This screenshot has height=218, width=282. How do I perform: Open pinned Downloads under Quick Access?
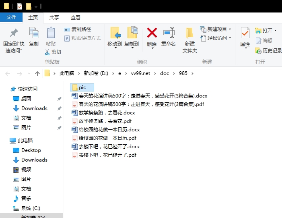pos(30,108)
